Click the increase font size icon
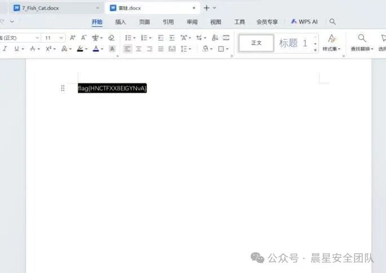386x273 pixels. (x=73, y=38)
